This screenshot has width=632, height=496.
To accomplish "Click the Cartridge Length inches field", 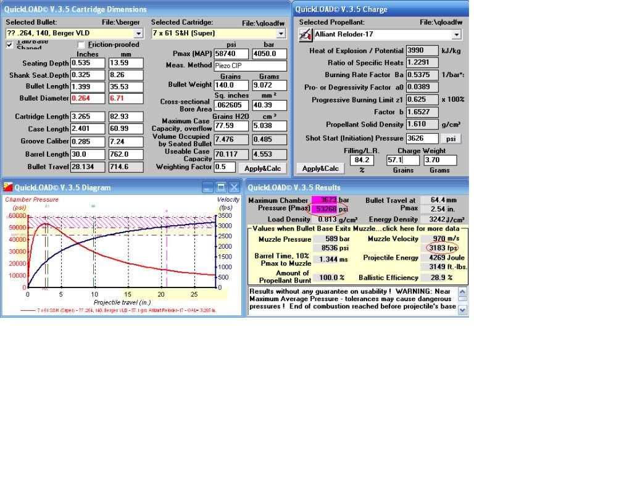I will tap(88, 117).
